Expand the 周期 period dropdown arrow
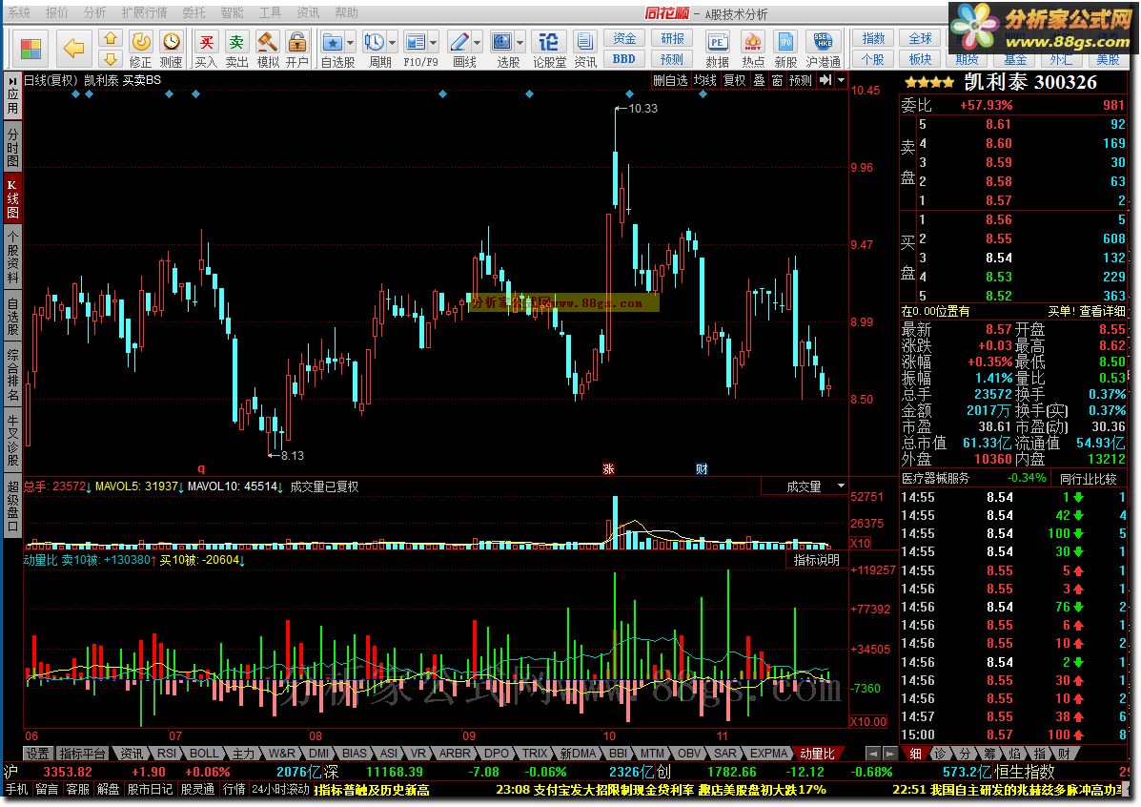 point(392,42)
